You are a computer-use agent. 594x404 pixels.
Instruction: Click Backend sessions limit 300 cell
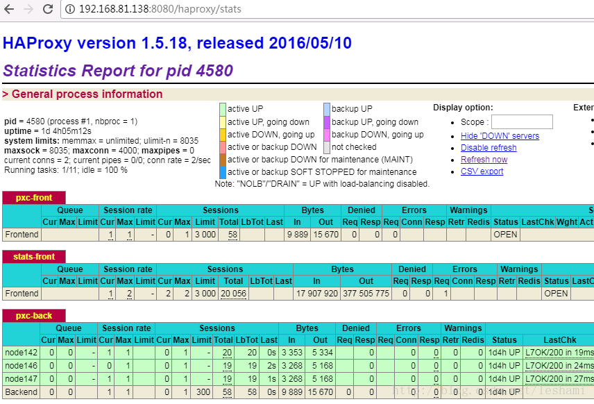click(203, 392)
